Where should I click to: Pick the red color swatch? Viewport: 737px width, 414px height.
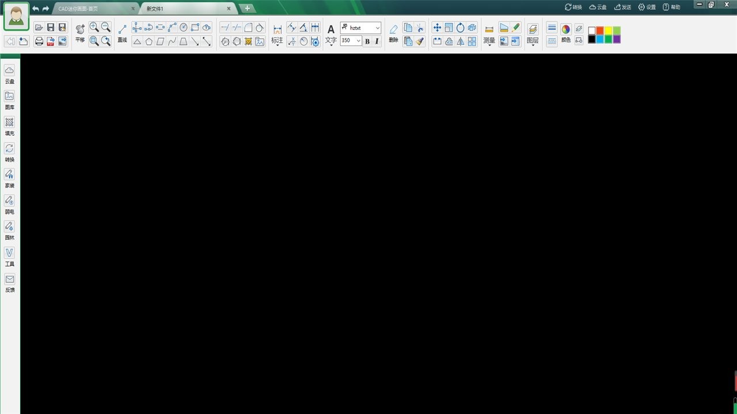click(600, 30)
